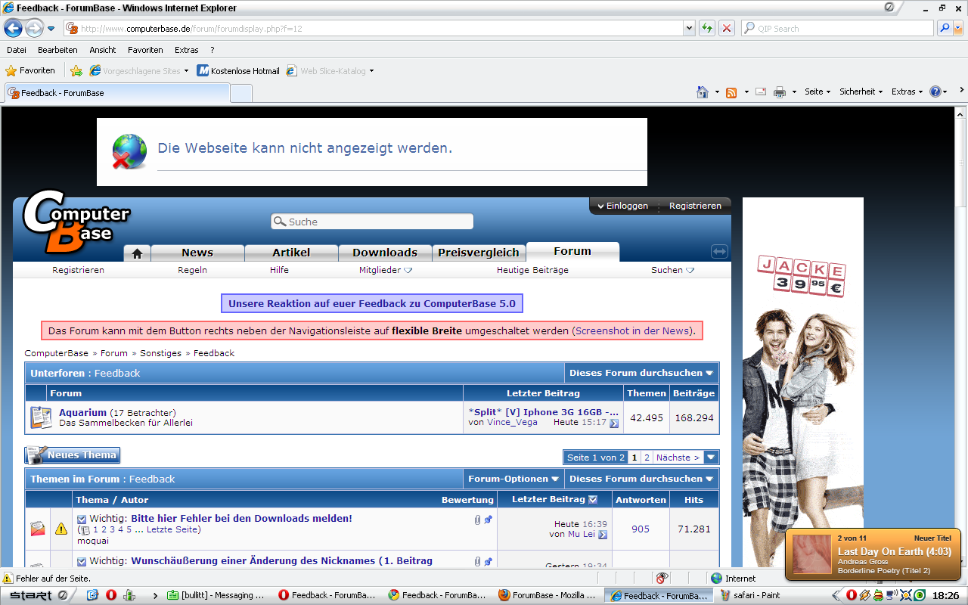Open the Recent Pages dropdown near Forward button
The width and height of the screenshot is (968, 605).
pos(51,29)
